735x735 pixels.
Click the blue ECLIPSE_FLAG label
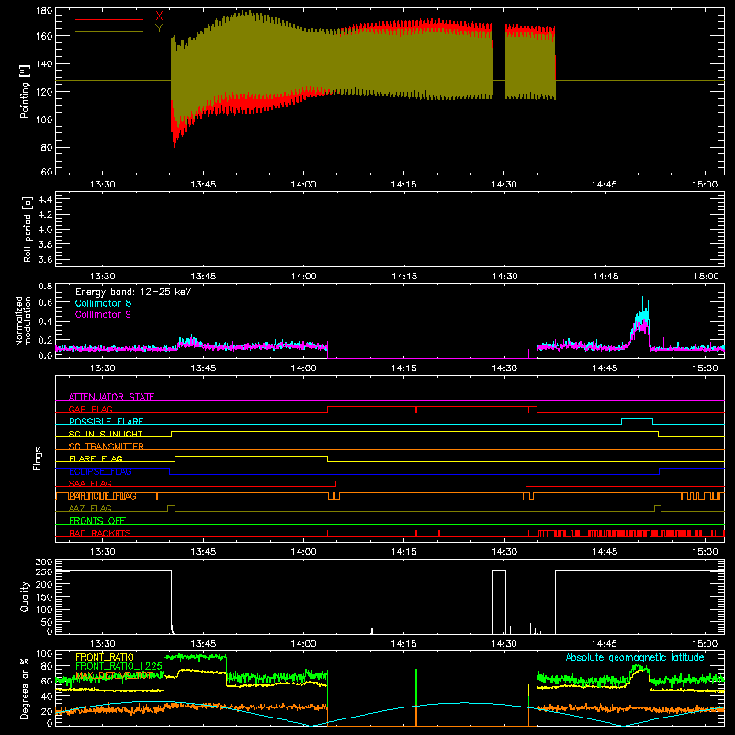coord(100,471)
